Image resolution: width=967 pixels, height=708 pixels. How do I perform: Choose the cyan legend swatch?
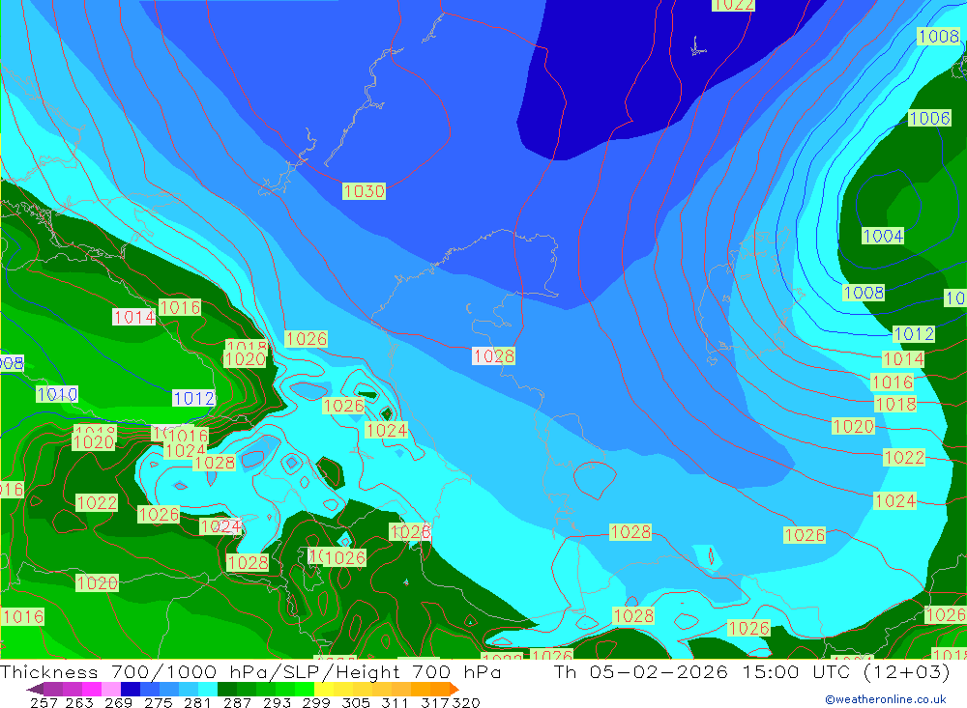pyautogui.click(x=208, y=689)
